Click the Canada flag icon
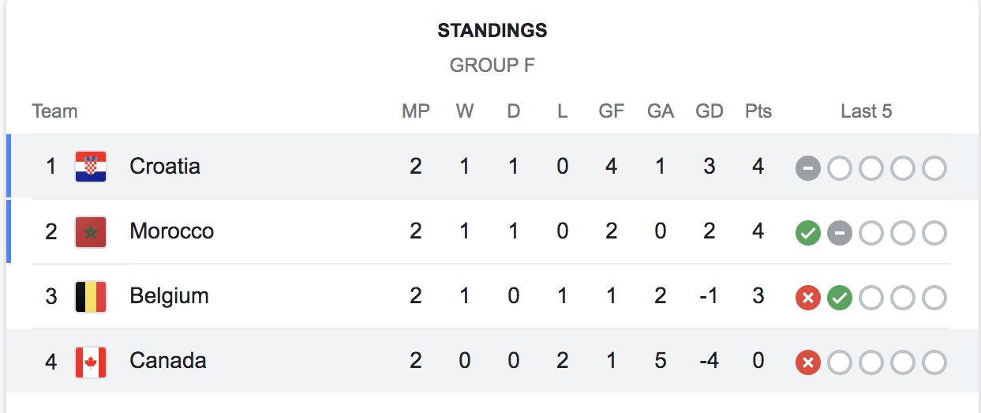The height and width of the screenshot is (413, 981). (x=91, y=362)
